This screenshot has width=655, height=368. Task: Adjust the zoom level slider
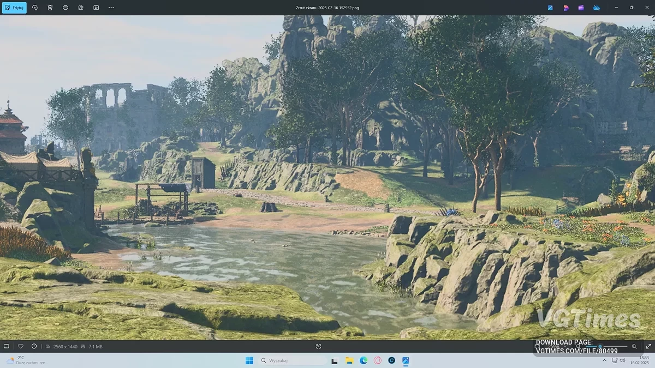[600, 346]
